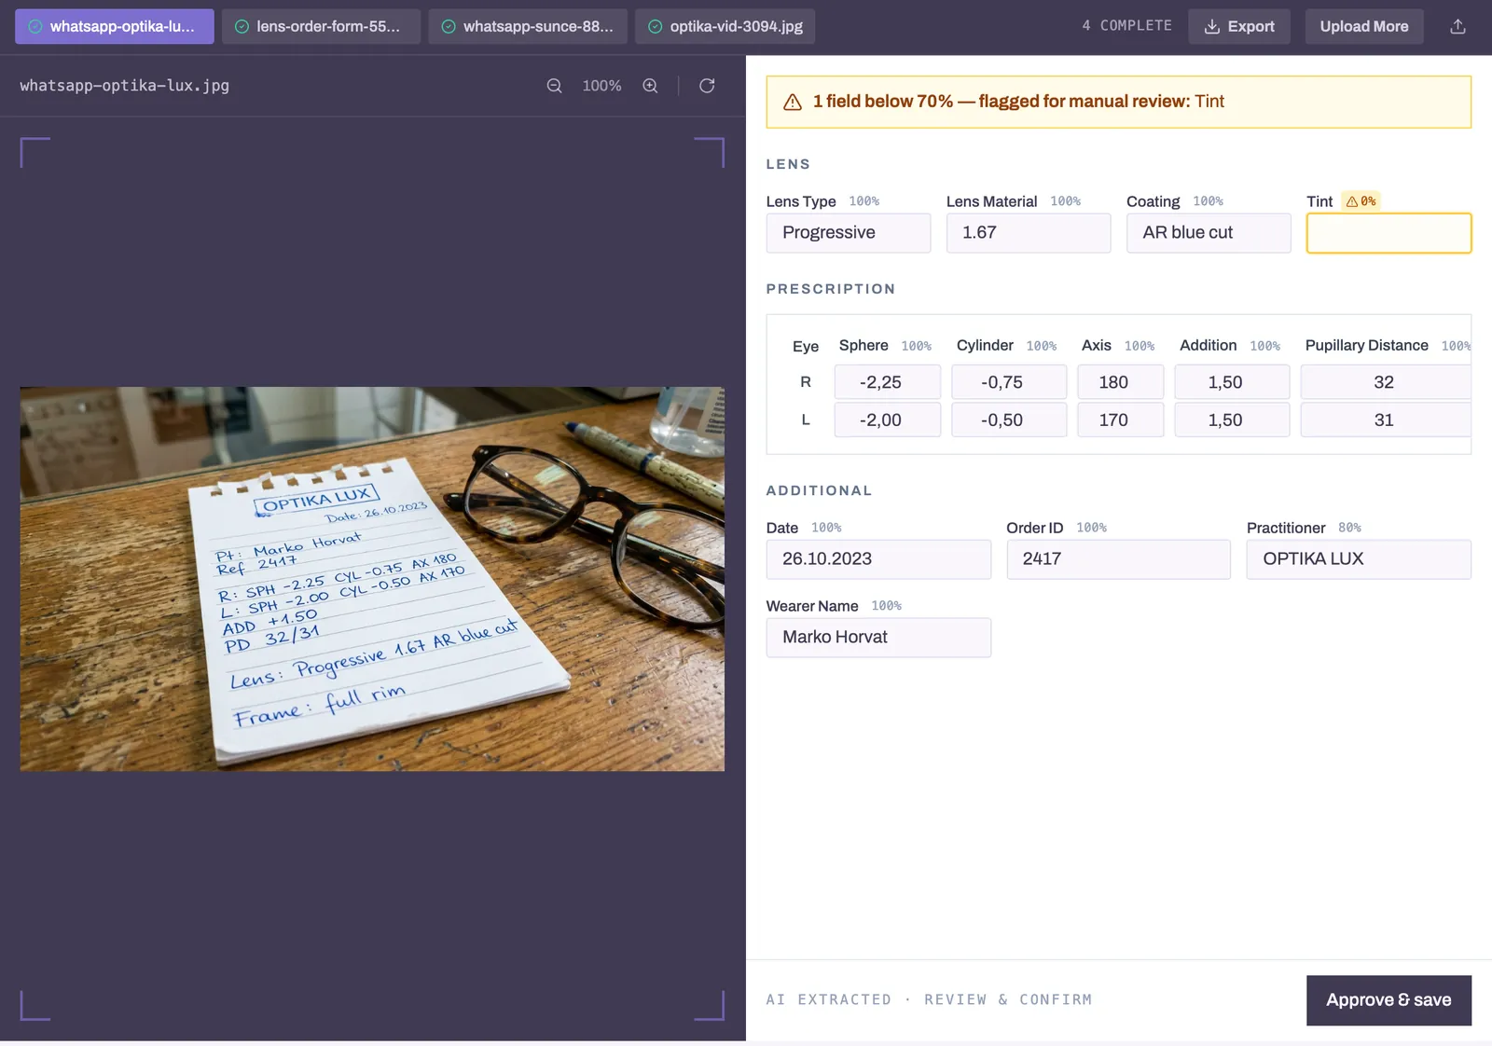Zoom out the document preview
This screenshot has height=1046, width=1492.
[554, 86]
